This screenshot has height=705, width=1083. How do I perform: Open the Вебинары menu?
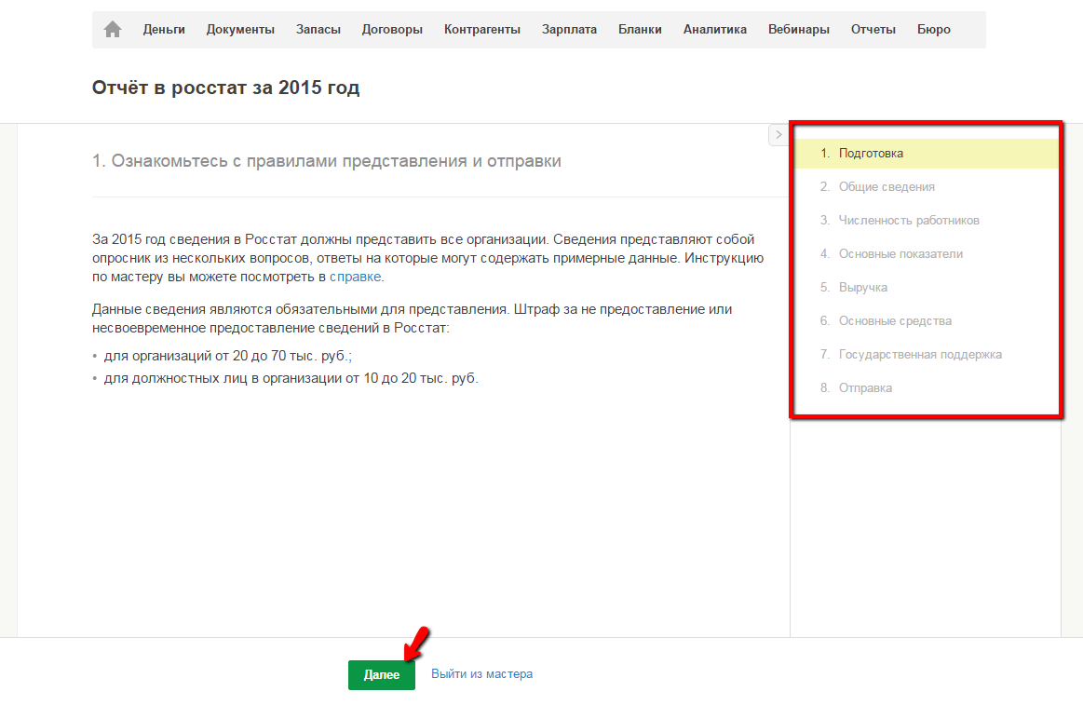(798, 30)
